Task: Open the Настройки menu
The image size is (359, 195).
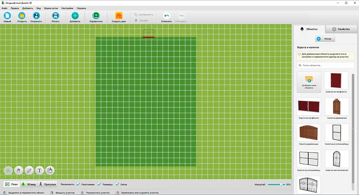Action: (67, 8)
